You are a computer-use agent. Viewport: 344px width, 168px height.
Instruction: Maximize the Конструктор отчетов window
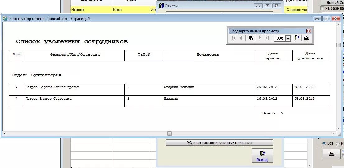click(327, 19)
